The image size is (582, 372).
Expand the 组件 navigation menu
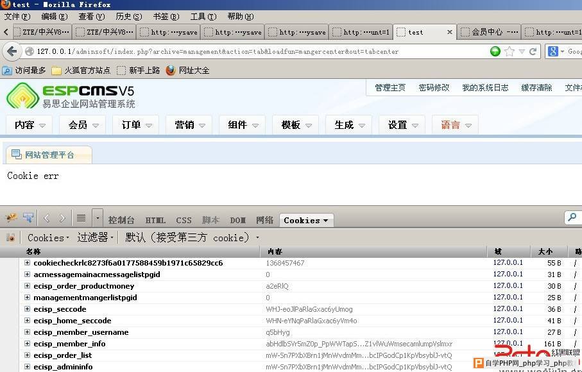click(x=243, y=125)
